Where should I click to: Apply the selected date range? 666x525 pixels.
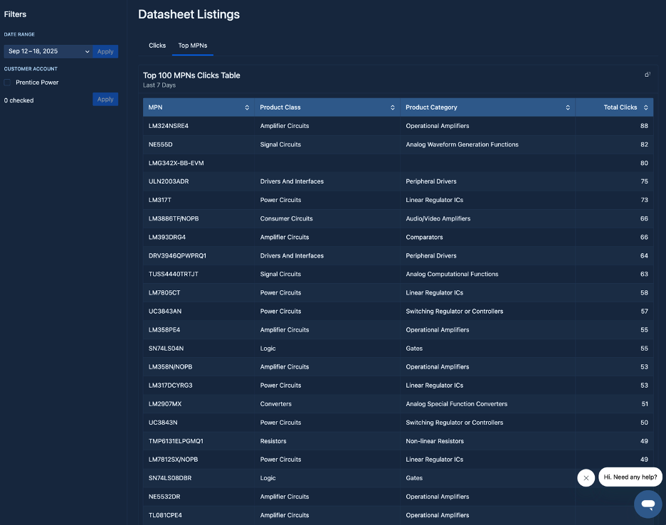click(105, 51)
